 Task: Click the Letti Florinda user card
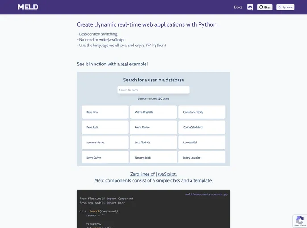[x=153, y=142]
